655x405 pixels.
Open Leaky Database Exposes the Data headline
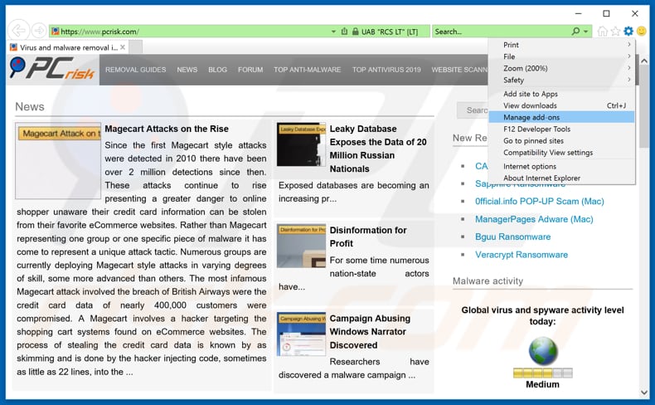[x=378, y=149]
